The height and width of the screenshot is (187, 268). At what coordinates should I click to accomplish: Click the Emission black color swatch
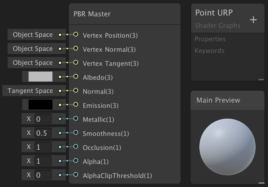click(x=40, y=105)
